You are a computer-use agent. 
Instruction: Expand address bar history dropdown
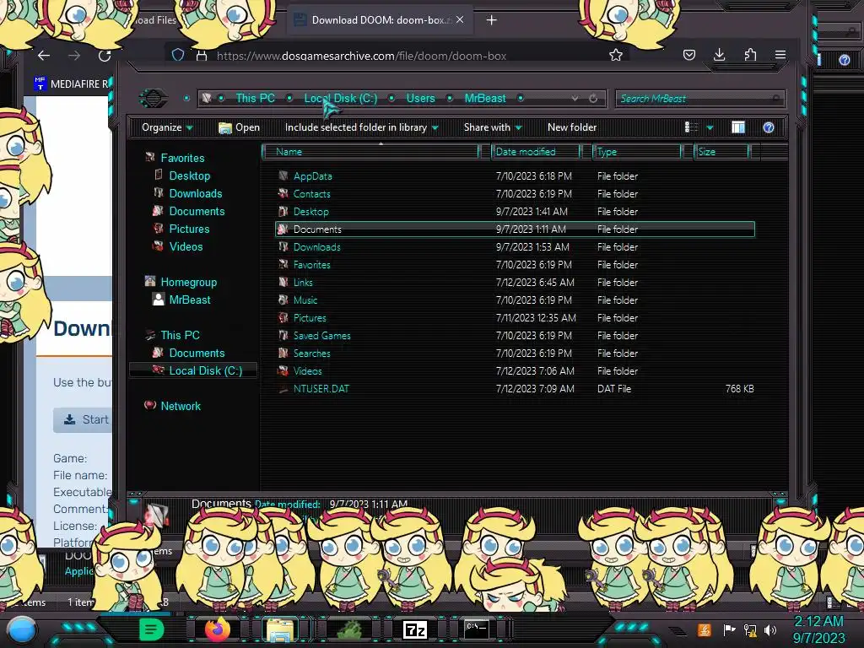(575, 98)
